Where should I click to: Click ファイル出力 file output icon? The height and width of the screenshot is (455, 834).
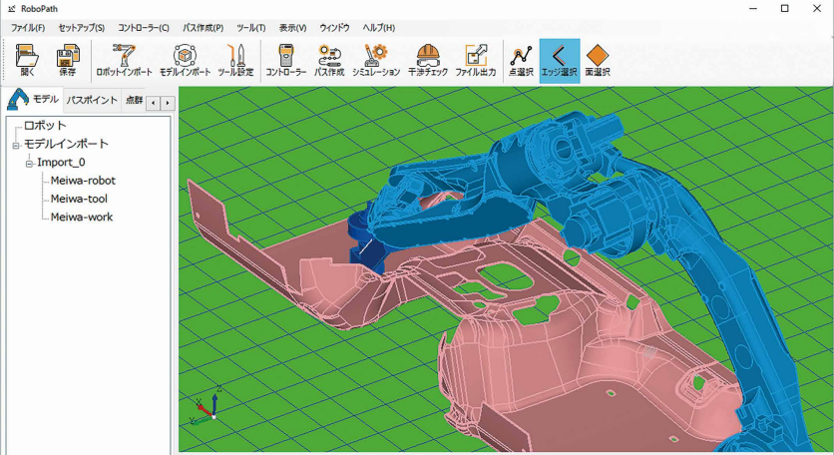pyautogui.click(x=476, y=60)
